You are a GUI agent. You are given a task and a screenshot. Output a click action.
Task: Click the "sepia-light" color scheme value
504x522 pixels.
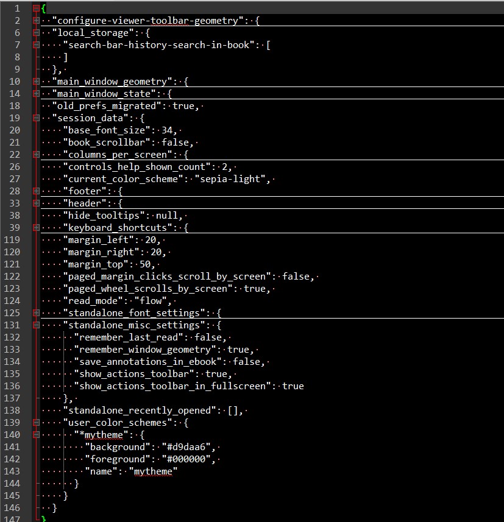click(x=233, y=179)
